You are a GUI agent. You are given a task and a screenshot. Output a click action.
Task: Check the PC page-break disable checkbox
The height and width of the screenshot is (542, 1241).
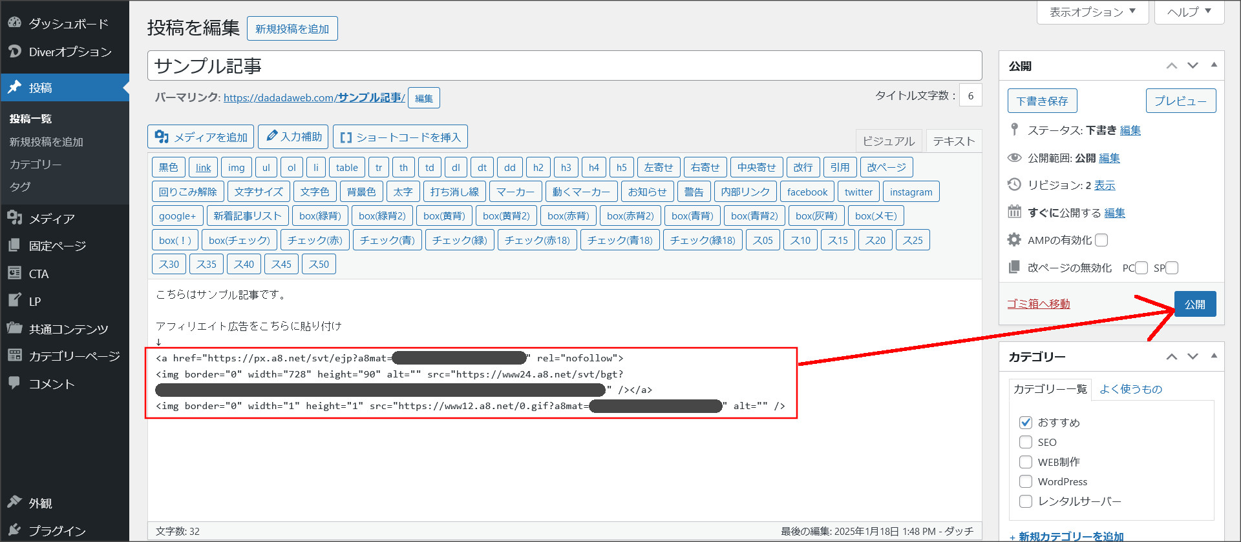(1141, 268)
